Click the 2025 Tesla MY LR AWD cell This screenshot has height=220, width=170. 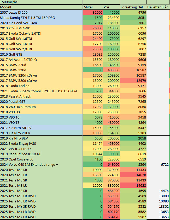point(41,217)
